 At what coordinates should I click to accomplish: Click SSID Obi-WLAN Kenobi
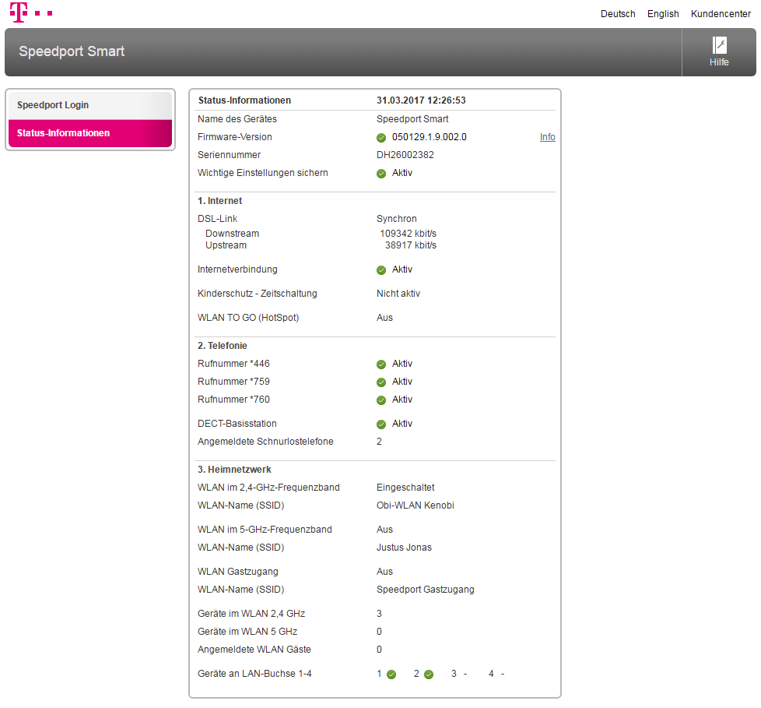pos(416,505)
